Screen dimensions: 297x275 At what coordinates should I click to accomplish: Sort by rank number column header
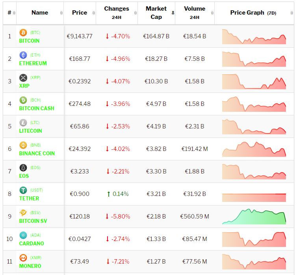pyautogui.click(x=9, y=13)
